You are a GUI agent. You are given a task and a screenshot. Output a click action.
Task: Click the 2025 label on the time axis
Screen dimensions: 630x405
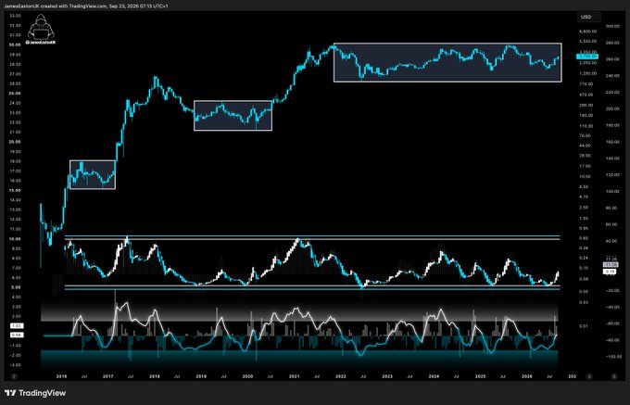click(x=480, y=376)
